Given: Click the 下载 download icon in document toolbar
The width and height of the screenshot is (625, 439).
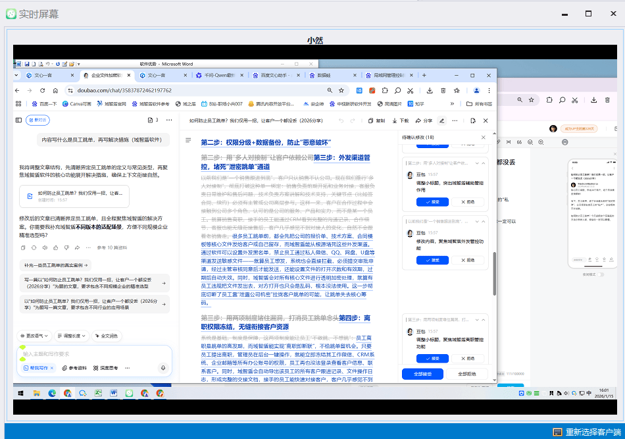Looking at the screenshot, I should coord(400,120).
